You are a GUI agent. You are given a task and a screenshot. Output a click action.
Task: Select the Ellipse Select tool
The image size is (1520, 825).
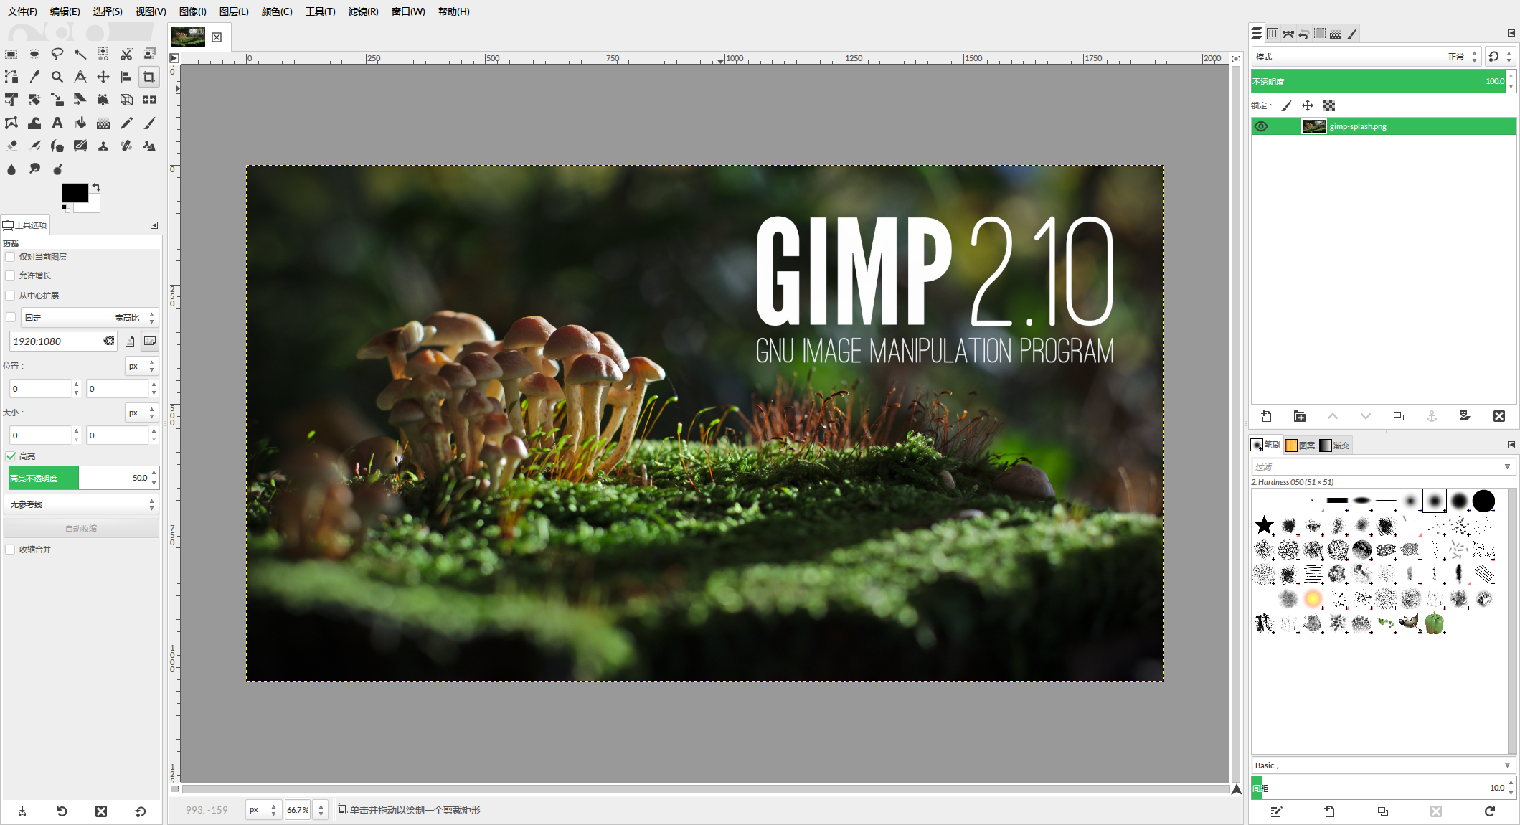(34, 54)
